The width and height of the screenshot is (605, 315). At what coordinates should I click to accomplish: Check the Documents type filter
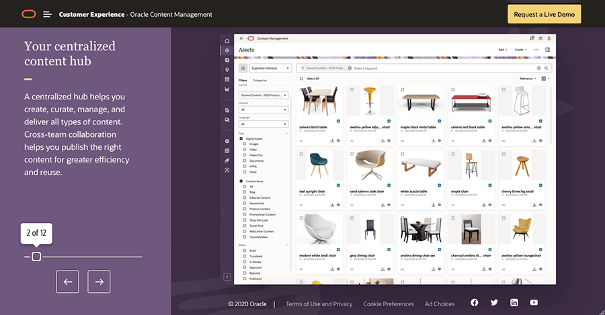[x=245, y=161]
